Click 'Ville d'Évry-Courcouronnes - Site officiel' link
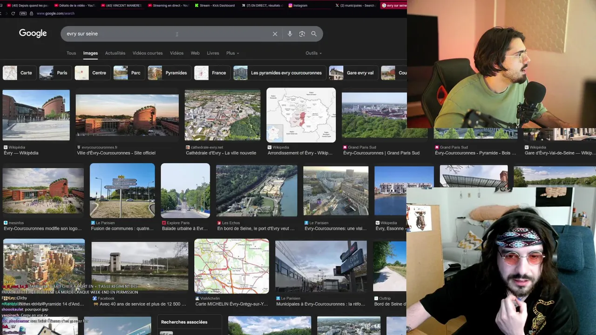Viewport: 596px width, 335px height. (x=116, y=153)
